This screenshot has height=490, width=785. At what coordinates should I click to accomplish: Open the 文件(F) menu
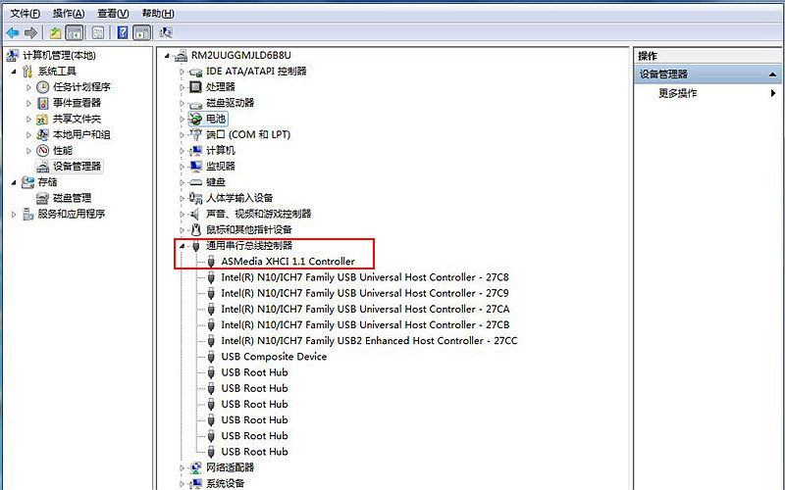(x=26, y=14)
